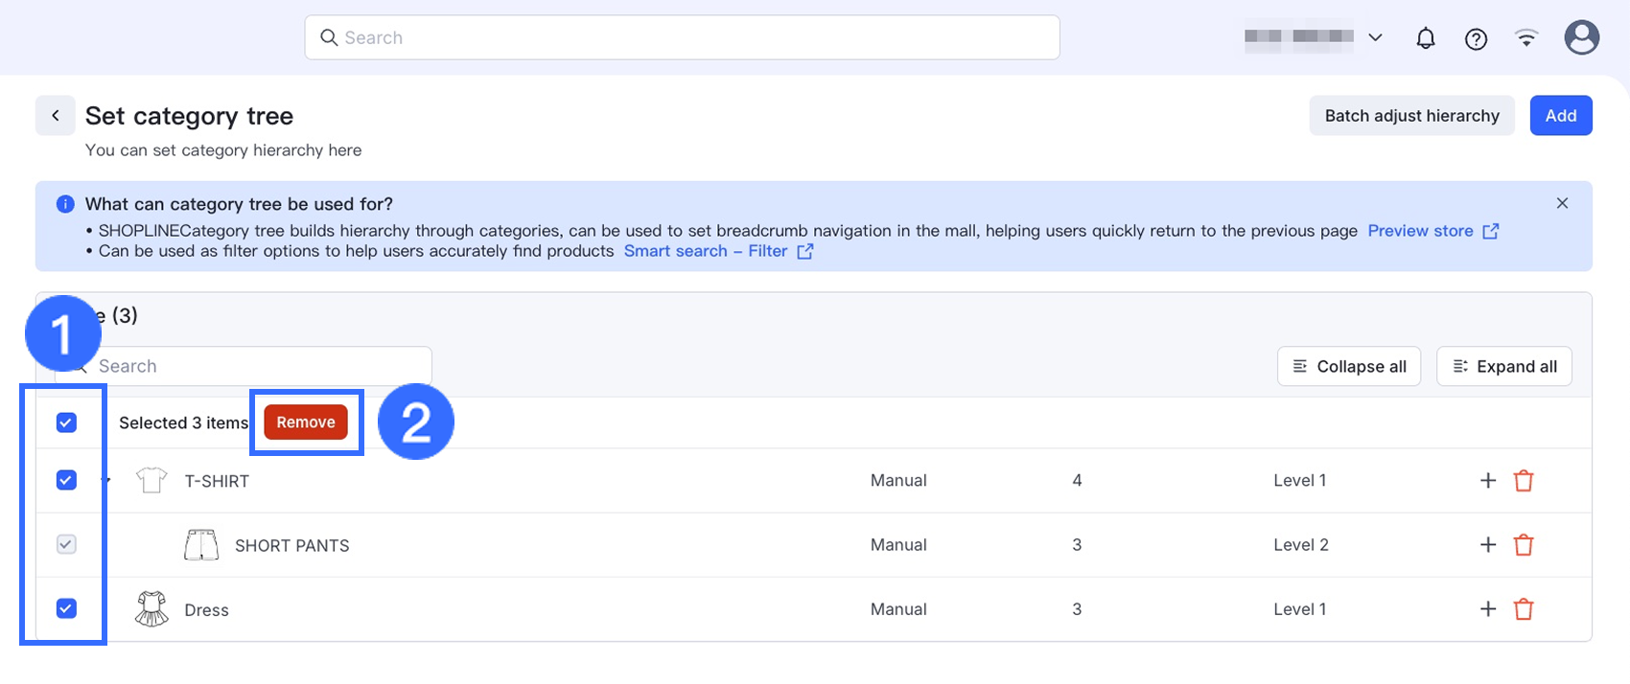The width and height of the screenshot is (1630, 684).
Task: Open the user profile avatar
Action: [x=1581, y=37]
